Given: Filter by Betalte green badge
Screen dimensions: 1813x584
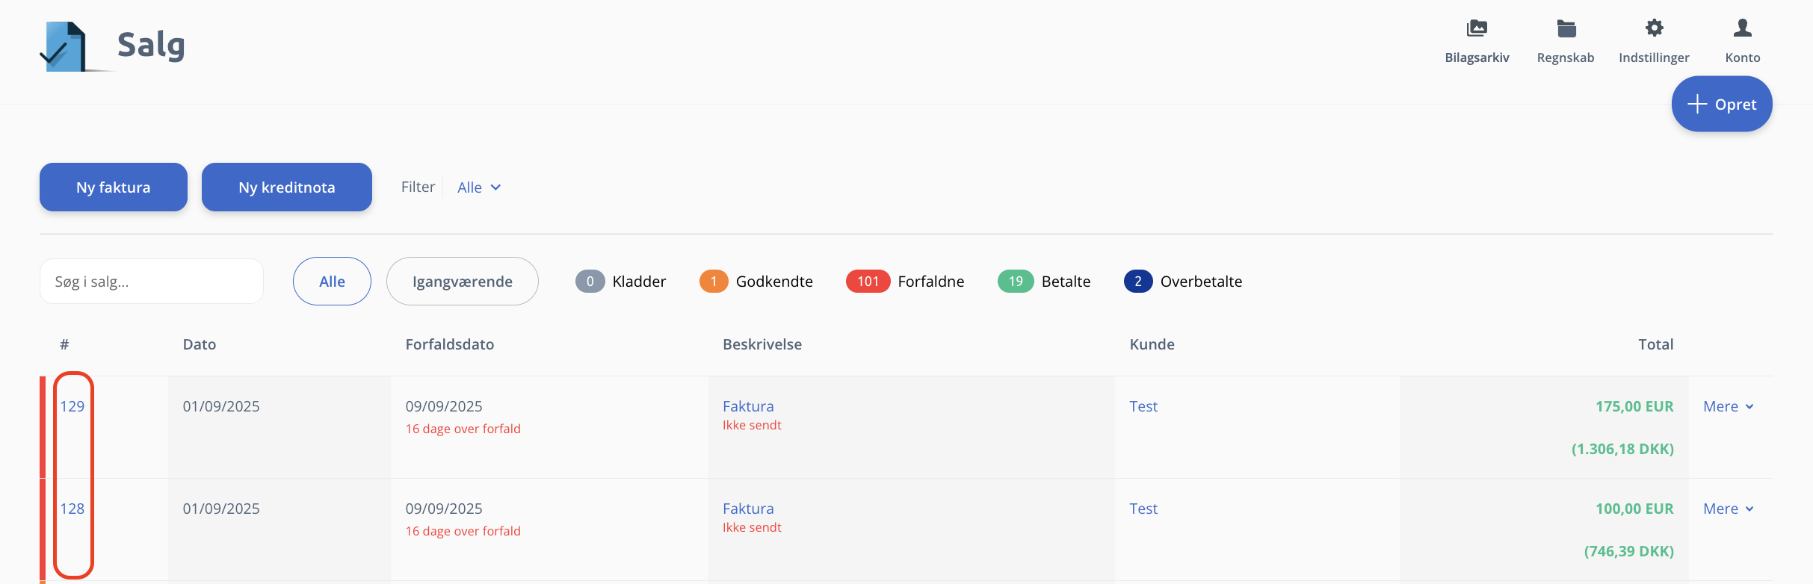Looking at the screenshot, I should [1015, 282].
